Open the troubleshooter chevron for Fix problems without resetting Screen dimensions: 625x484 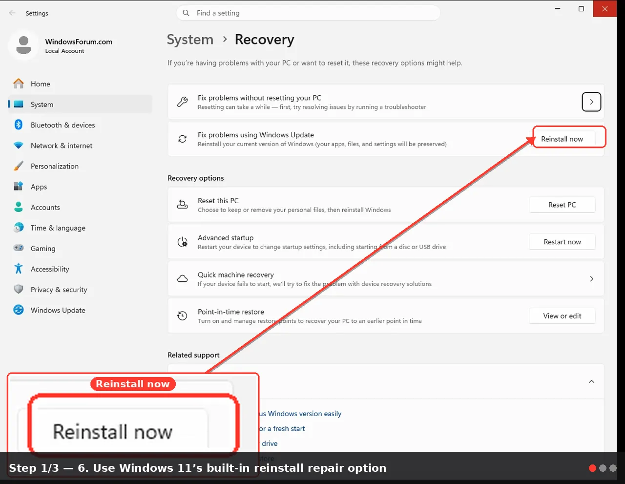coord(591,102)
